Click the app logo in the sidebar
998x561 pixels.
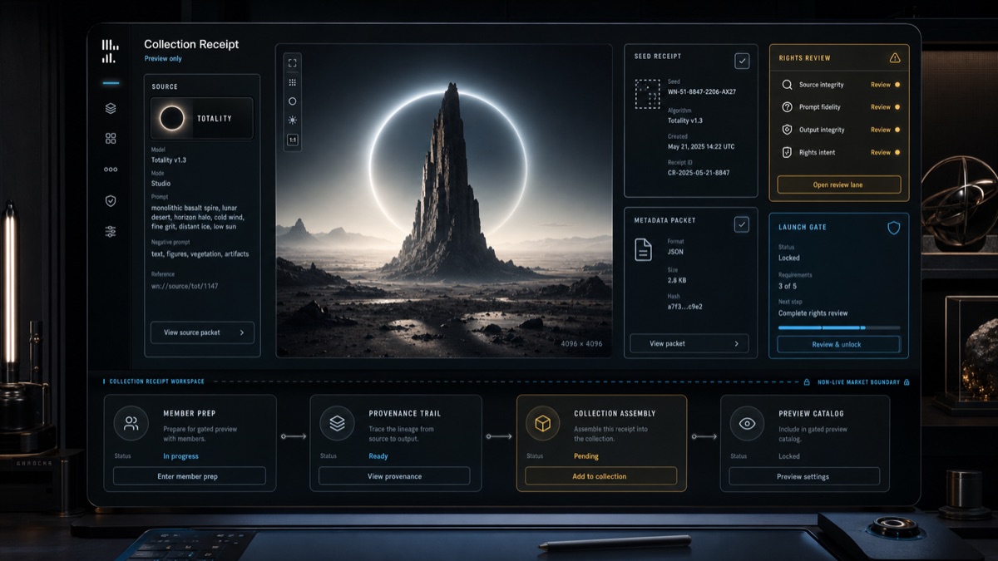pyautogui.click(x=110, y=52)
